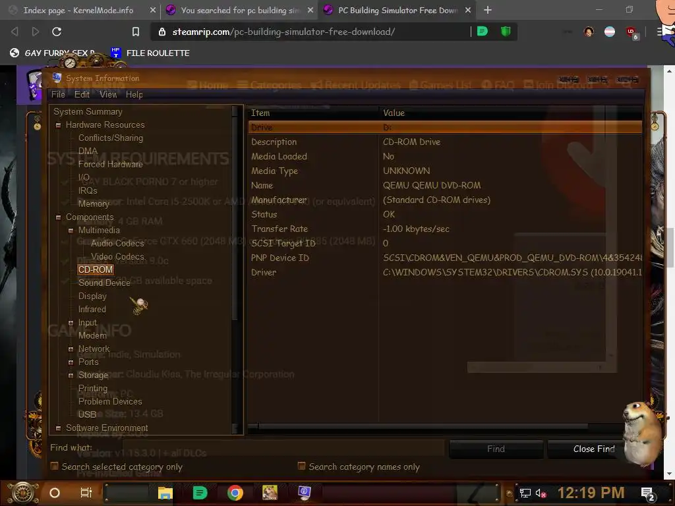Click the browser back arrow

[15, 32]
